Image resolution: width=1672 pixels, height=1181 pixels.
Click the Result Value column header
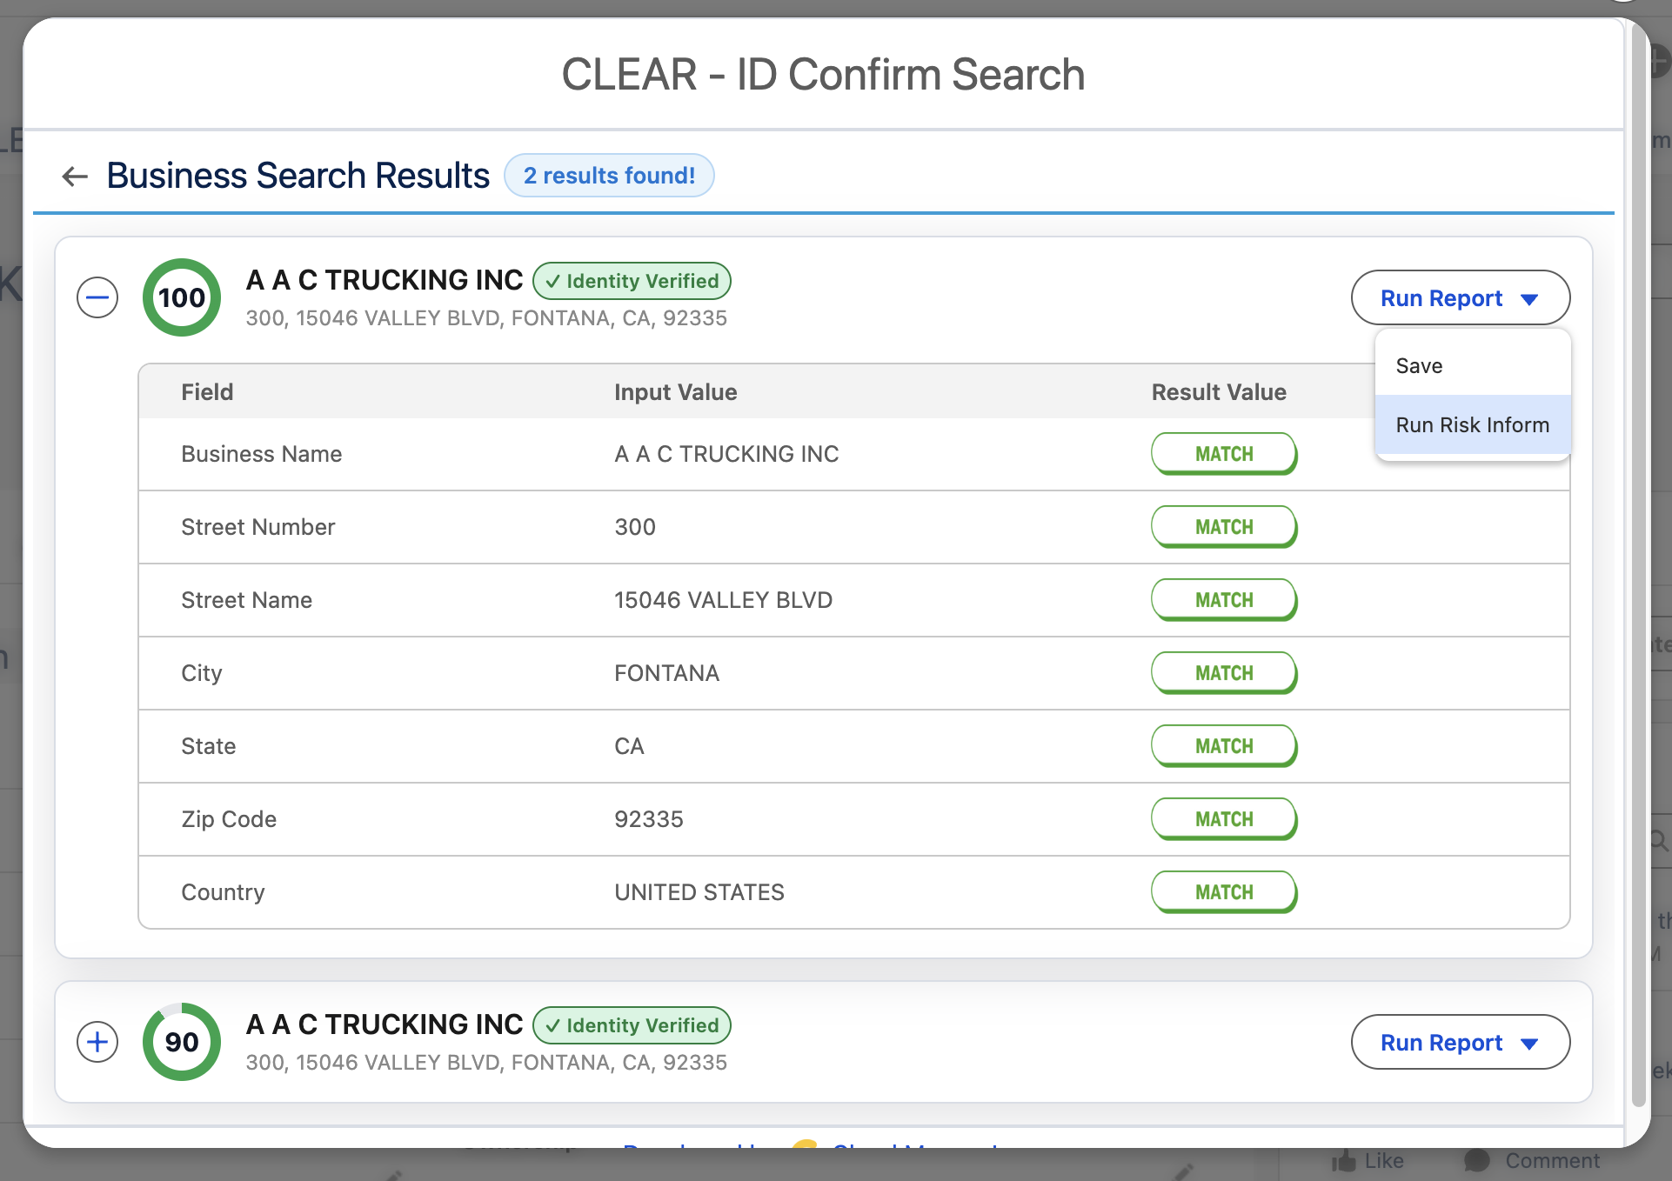click(1219, 392)
